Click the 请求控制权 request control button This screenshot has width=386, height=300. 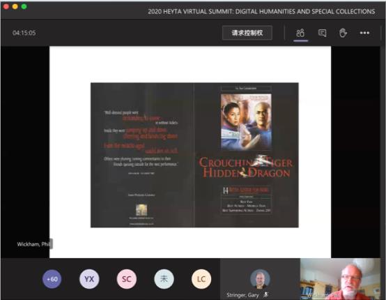[247, 33]
